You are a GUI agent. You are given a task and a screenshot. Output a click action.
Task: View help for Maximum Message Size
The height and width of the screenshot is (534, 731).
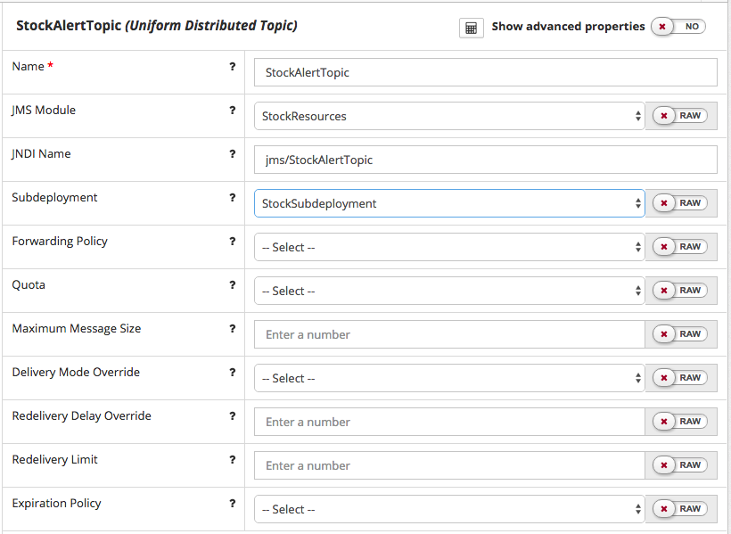233,329
